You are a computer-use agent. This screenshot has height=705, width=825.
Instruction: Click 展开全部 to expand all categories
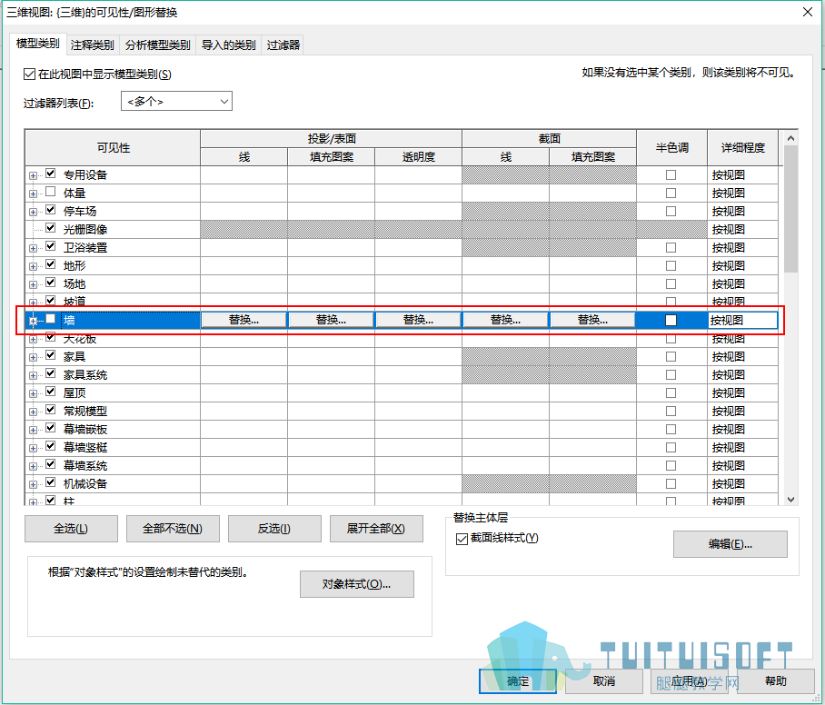376,528
